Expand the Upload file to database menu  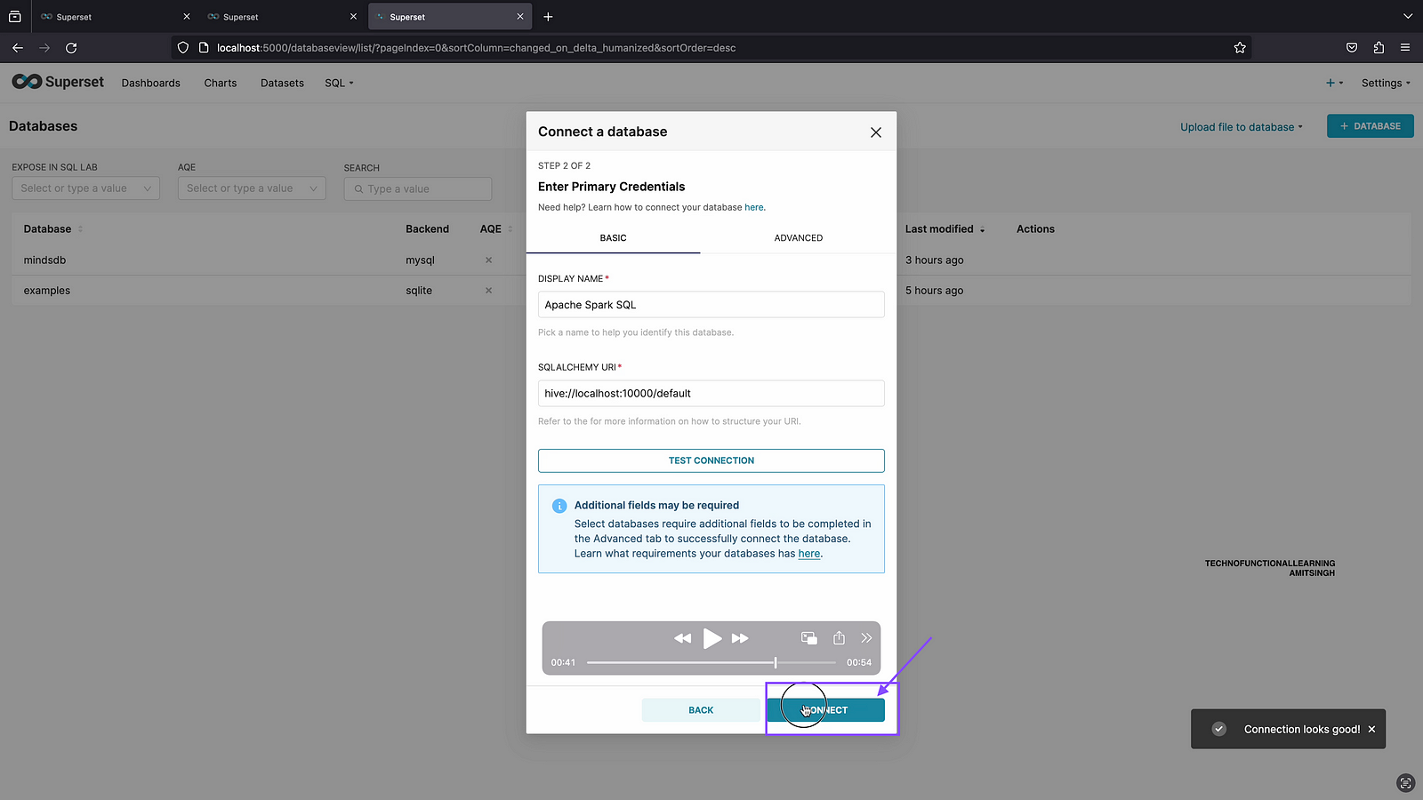click(1241, 127)
